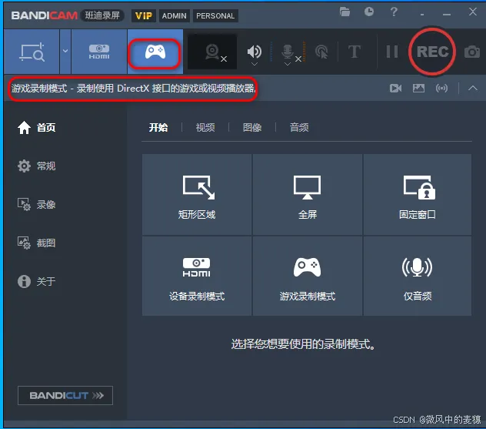
Task: Open 录像 video settings in sidebar
Action: (37, 204)
